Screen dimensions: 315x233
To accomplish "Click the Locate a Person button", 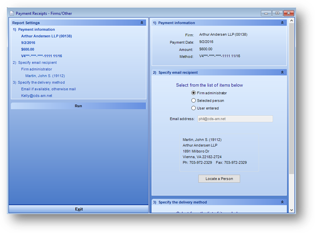I will coord(219,179).
